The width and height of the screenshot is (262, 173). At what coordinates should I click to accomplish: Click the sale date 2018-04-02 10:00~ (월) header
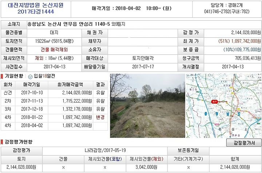click(132, 8)
